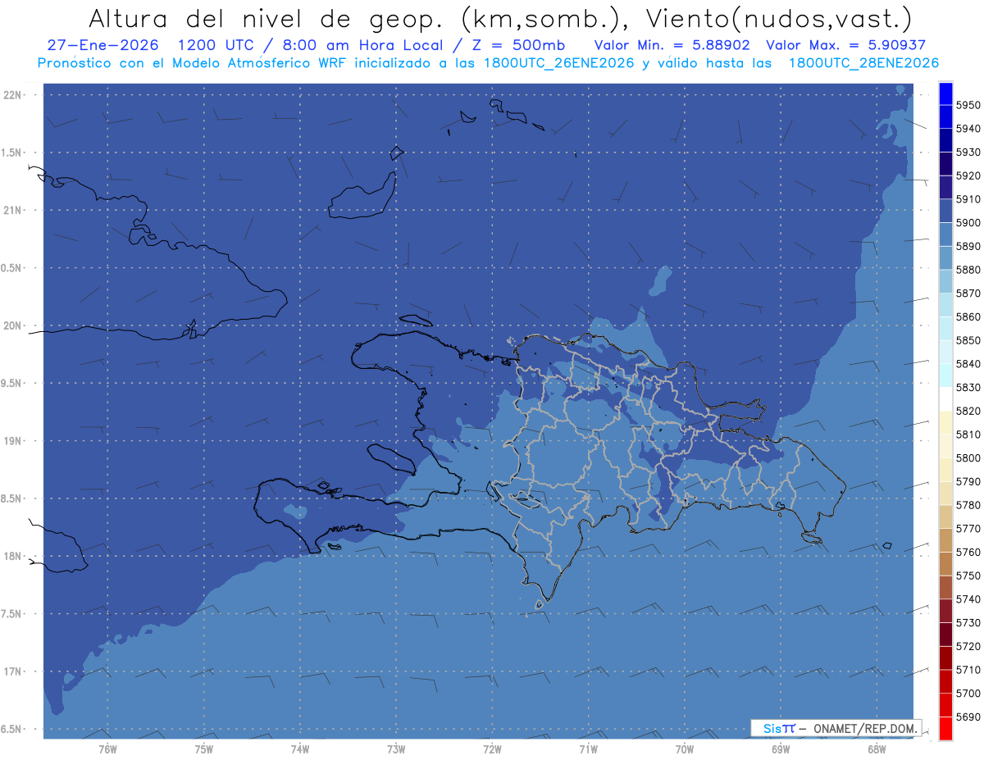This screenshot has height=760, width=984.
Task: Click the color bar segment between 5880 and 5890
Action: [x=945, y=257]
